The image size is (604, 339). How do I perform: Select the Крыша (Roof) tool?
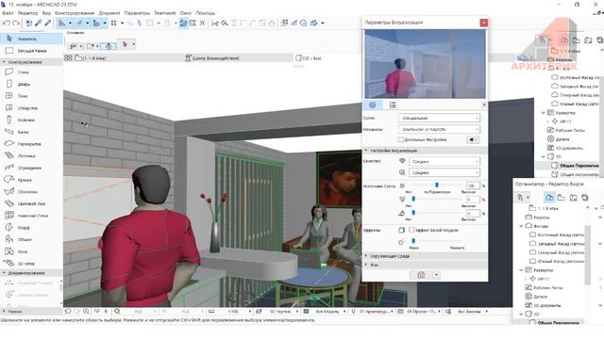31,180
